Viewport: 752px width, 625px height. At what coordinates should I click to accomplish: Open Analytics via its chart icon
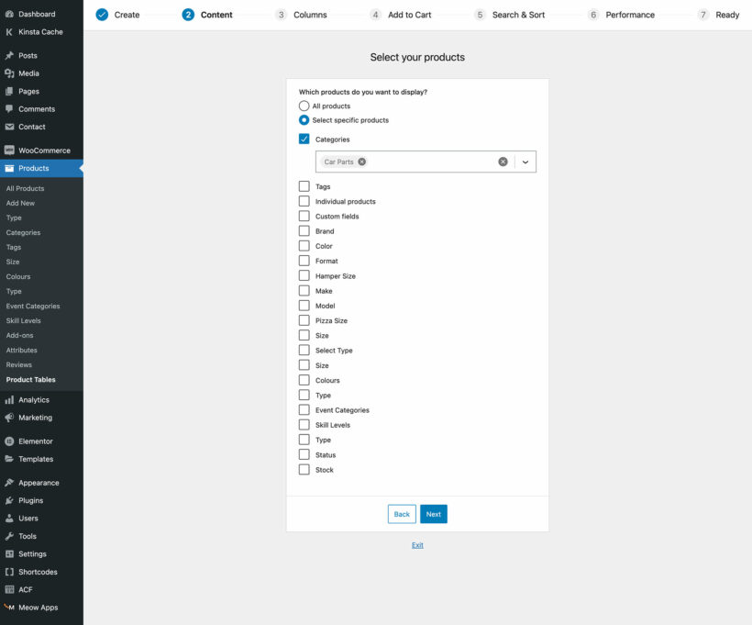pyautogui.click(x=10, y=399)
